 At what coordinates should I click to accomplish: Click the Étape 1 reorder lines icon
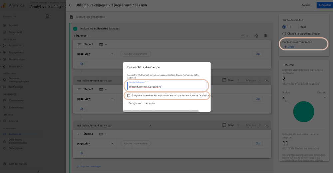(80, 44)
